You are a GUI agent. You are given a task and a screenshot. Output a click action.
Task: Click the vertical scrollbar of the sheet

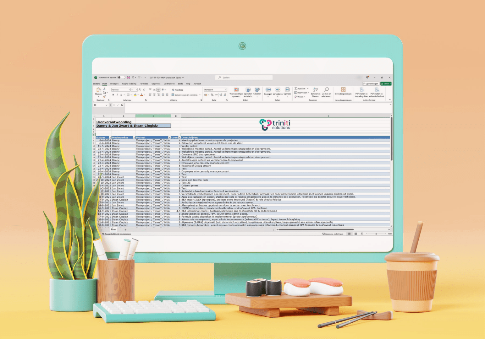(392, 138)
